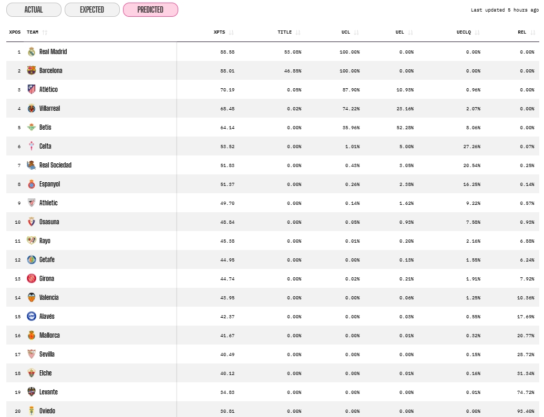The width and height of the screenshot is (544, 417).
Task: Click the Betis club crest icon
Action: coord(32,127)
